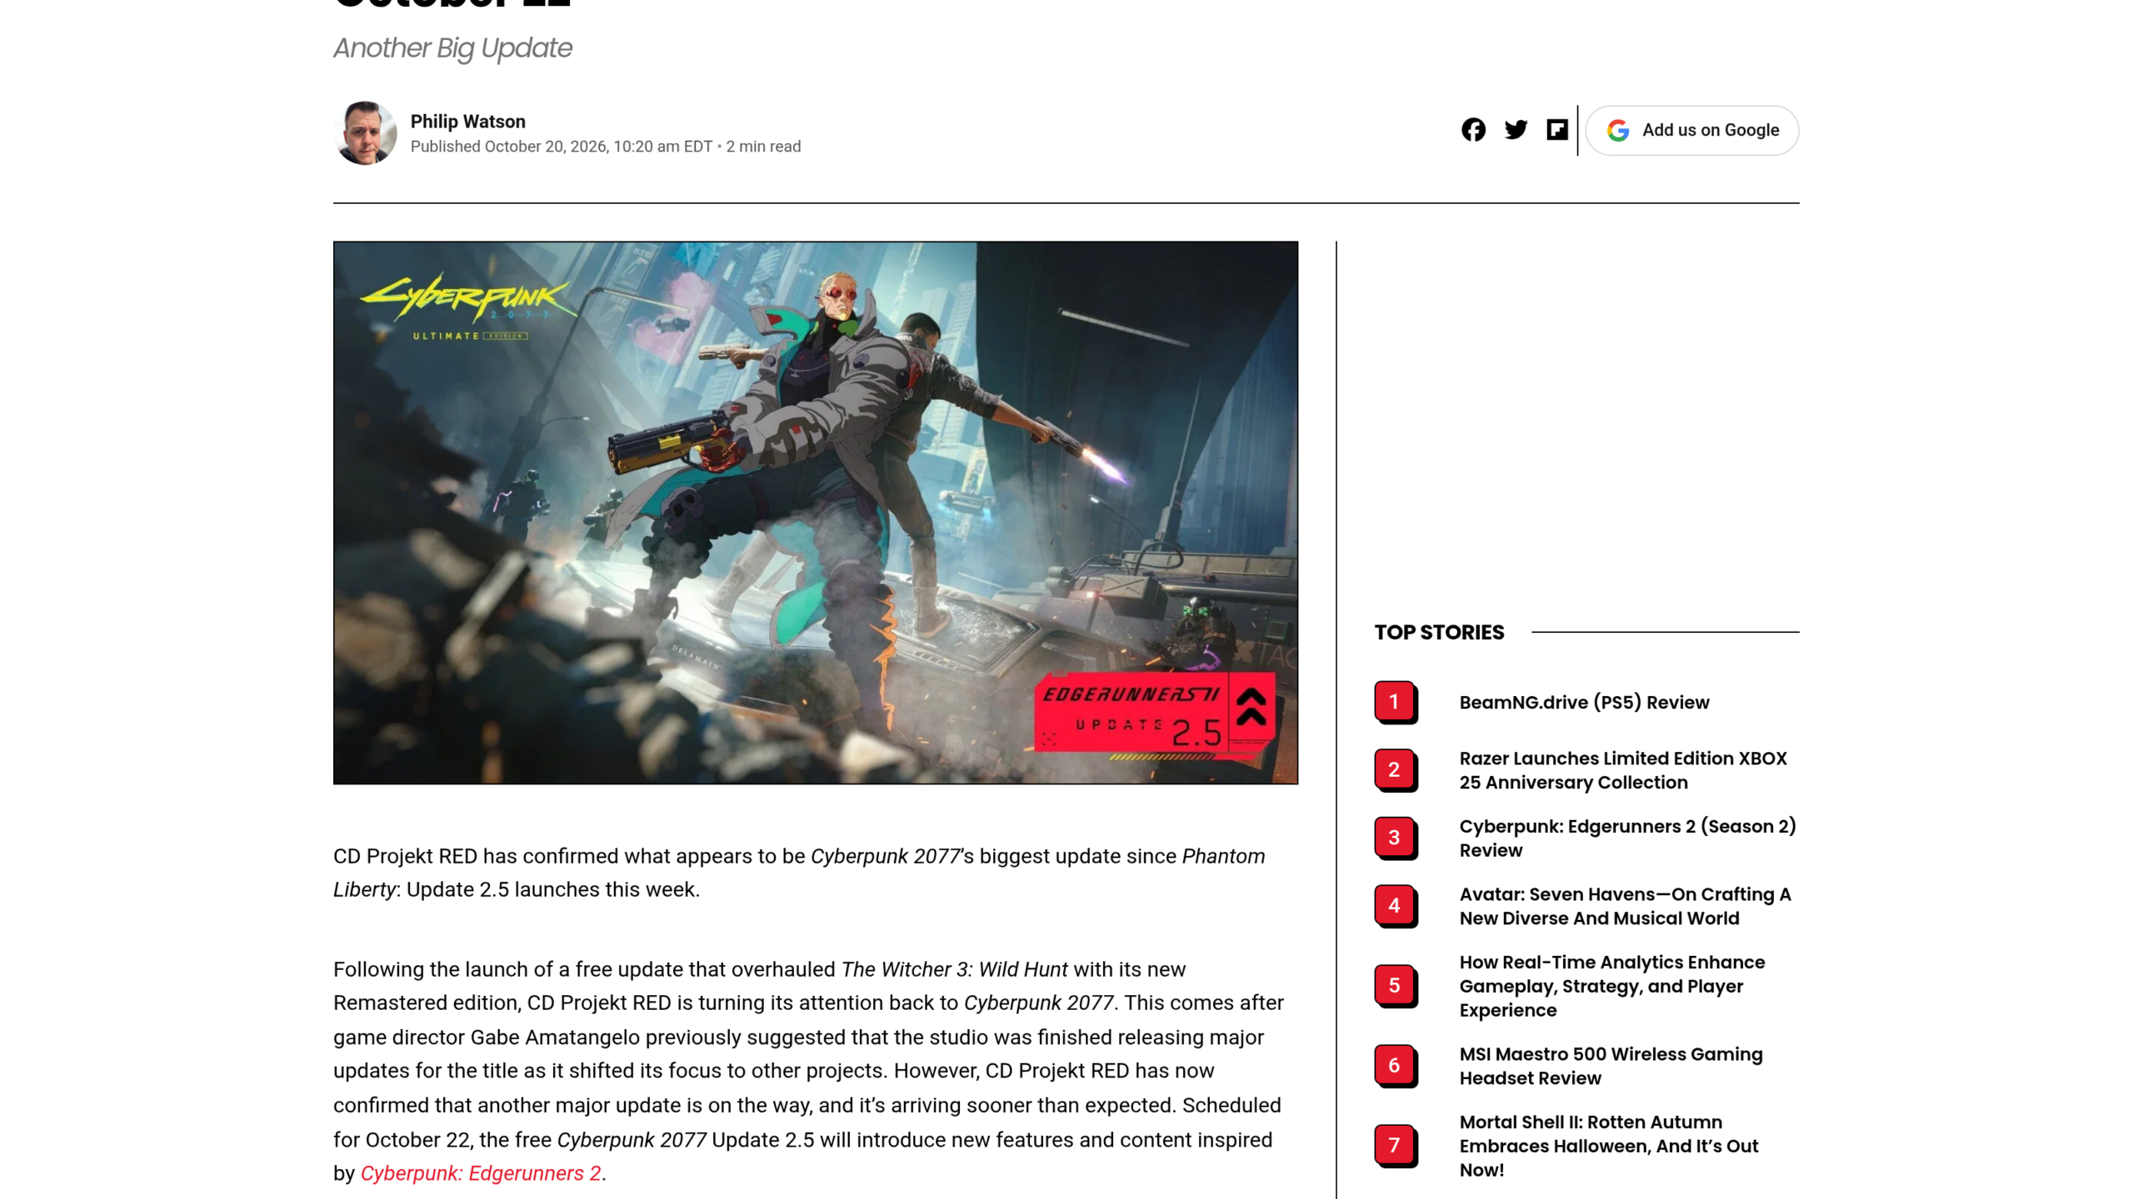Click the Another Big Update subtitle
The height and width of the screenshot is (1199, 2133).
452,48
